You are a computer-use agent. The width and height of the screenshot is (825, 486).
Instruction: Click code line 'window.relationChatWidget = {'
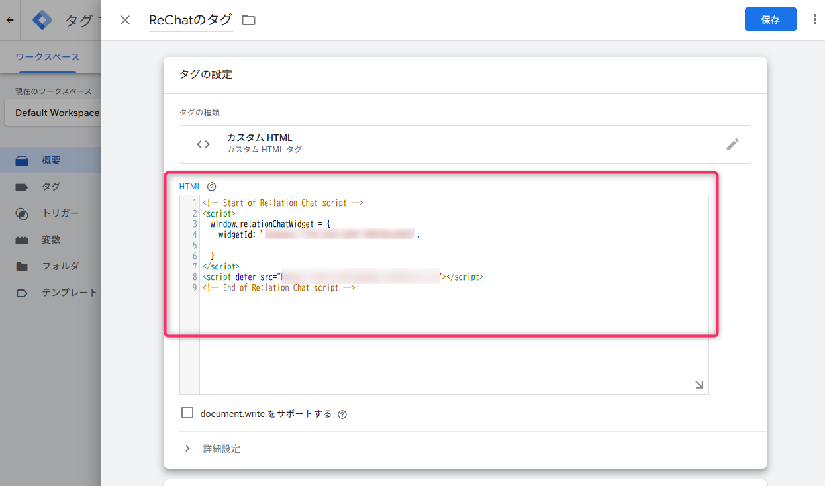pyautogui.click(x=270, y=224)
